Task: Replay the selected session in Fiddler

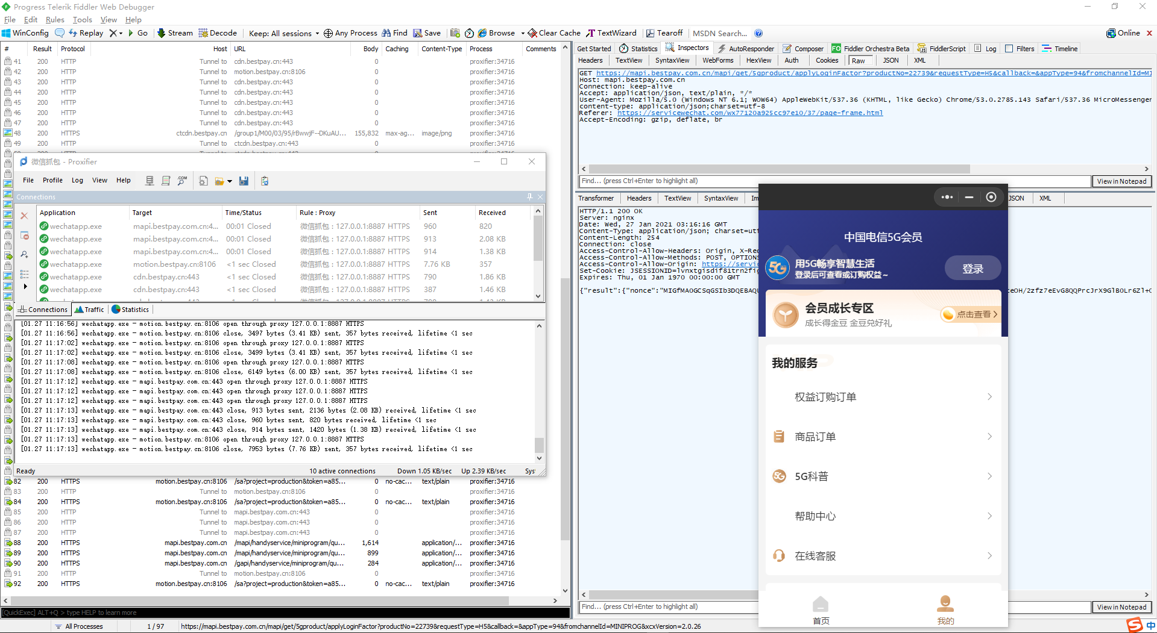Action: tap(86, 33)
